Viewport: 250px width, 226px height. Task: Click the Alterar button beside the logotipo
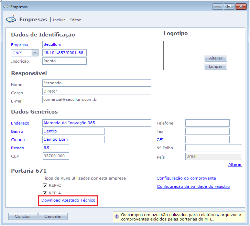(216, 58)
